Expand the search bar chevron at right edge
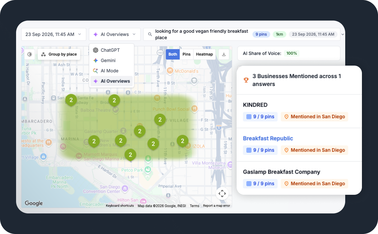The height and width of the screenshot is (234, 378). (343, 34)
